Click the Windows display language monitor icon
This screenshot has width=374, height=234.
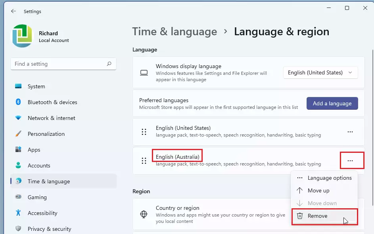pyautogui.click(x=144, y=72)
